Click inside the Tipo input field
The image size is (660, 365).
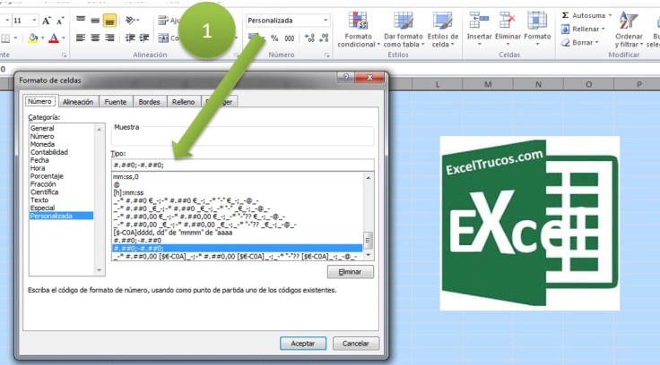pyautogui.click(x=242, y=166)
